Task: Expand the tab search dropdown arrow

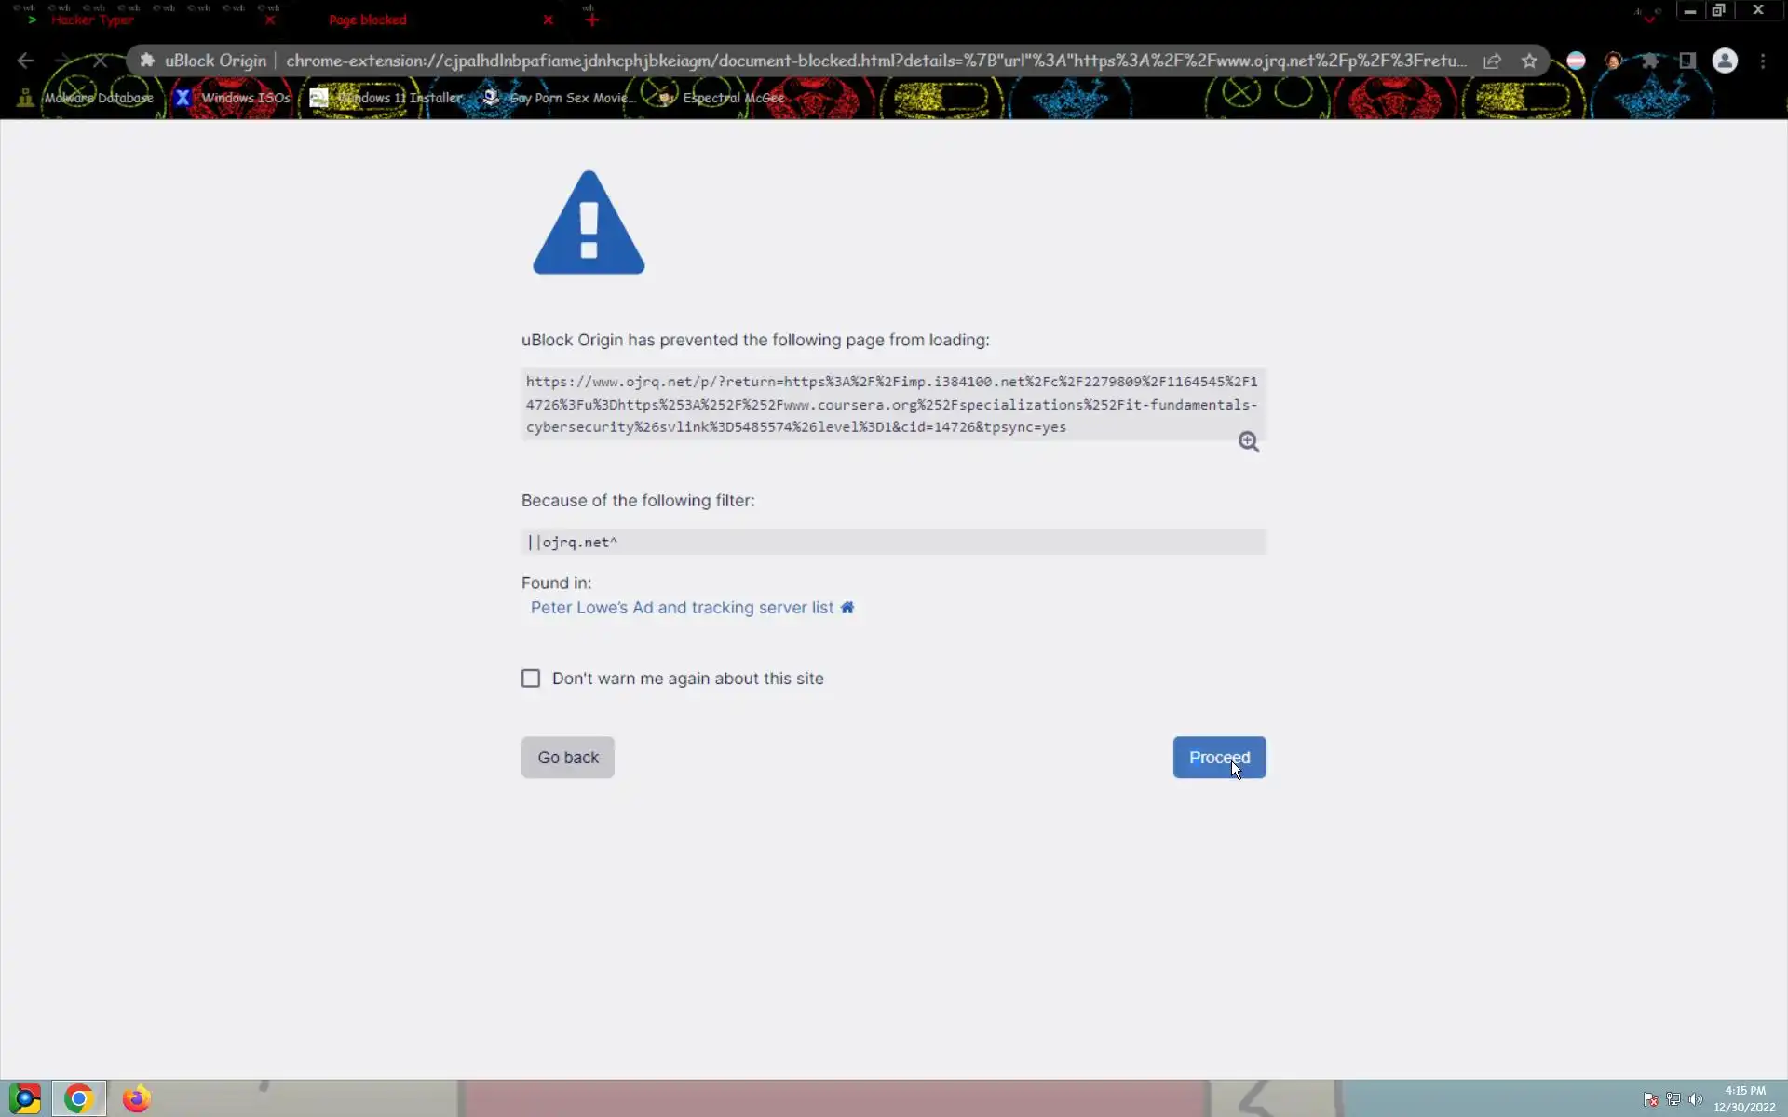Action: pyautogui.click(x=1649, y=17)
